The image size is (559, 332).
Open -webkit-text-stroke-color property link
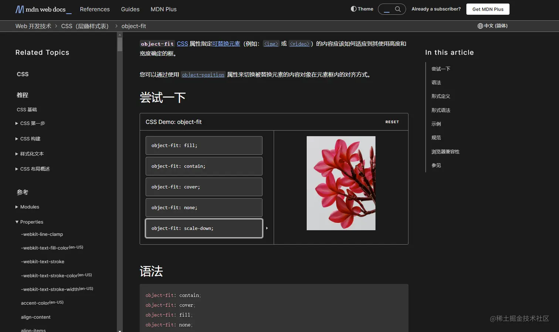pyautogui.click(x=57, y=275)
